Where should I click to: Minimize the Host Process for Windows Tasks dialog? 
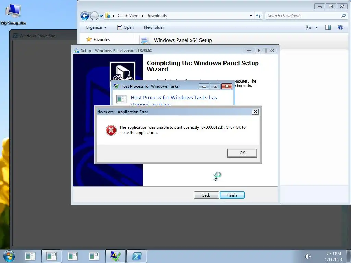coord(204,86)
